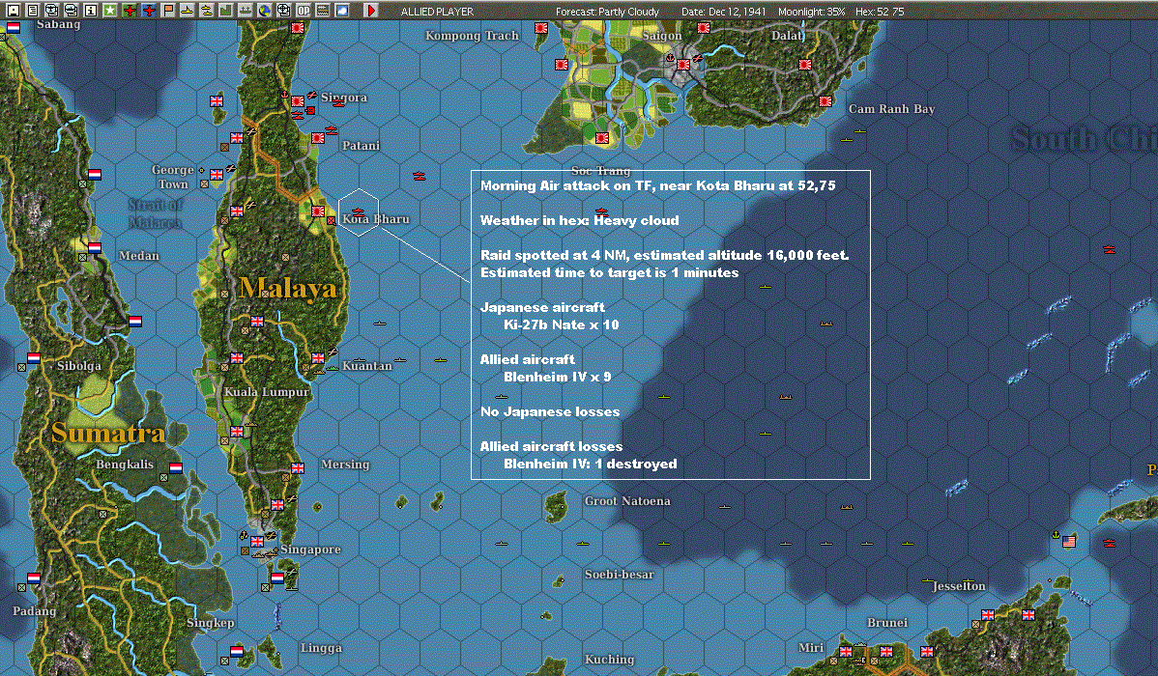Click the crosshair target toolbar icon
This screenshot has height=676, width=1158.
pyautogui.click(x=283, y=11)
